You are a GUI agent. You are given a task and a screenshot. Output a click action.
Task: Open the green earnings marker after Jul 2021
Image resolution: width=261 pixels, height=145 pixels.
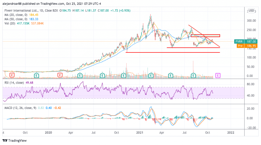tap(193, 76)
